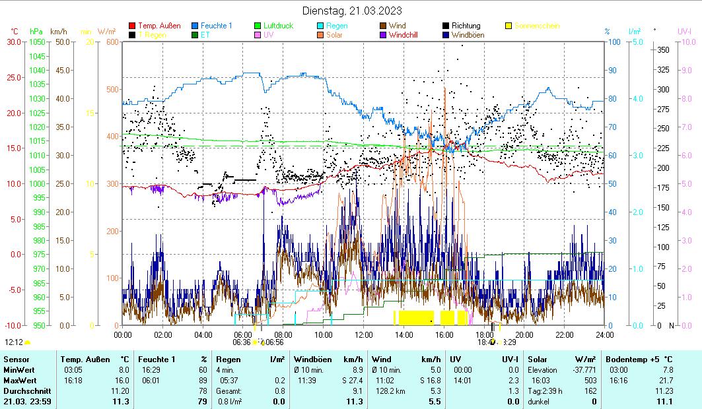Click the pink UV legend swatch

coord(258,35)
